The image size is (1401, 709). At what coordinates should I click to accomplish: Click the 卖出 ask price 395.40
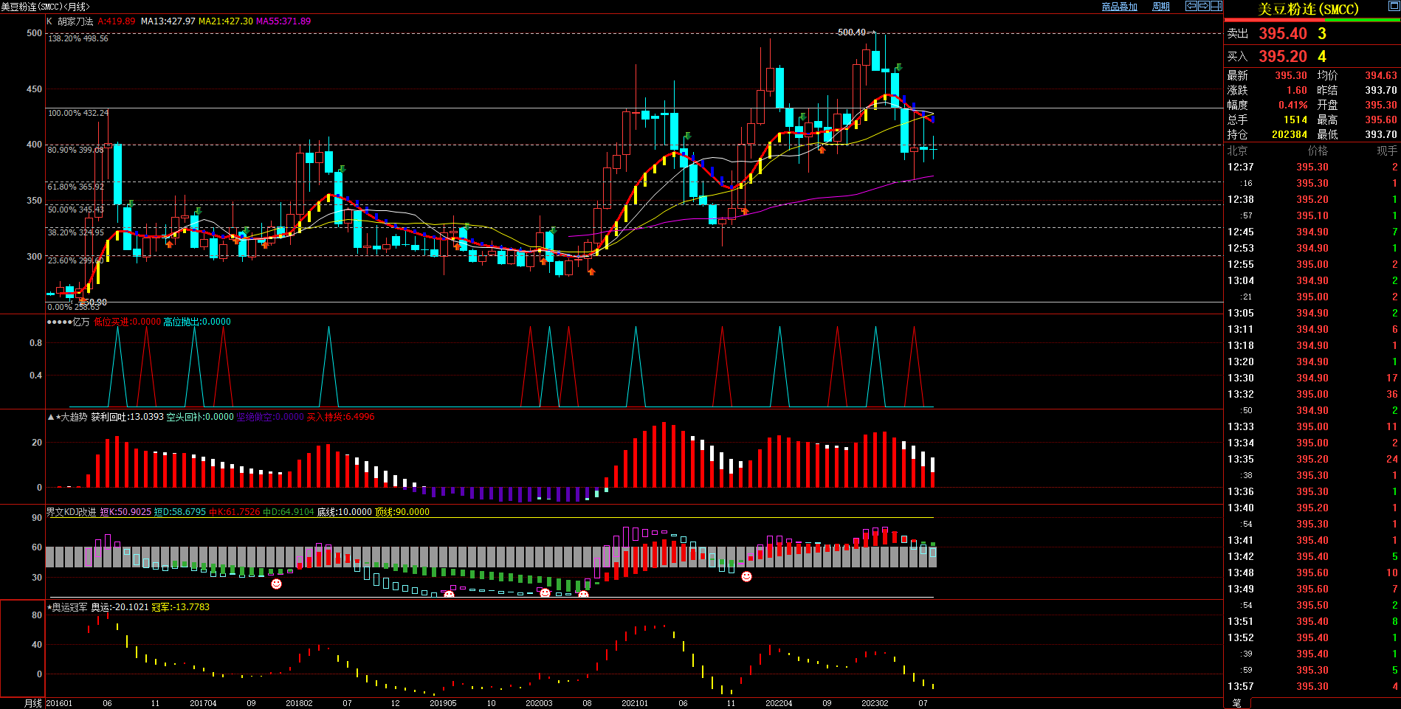click(x=1282, y=34)
